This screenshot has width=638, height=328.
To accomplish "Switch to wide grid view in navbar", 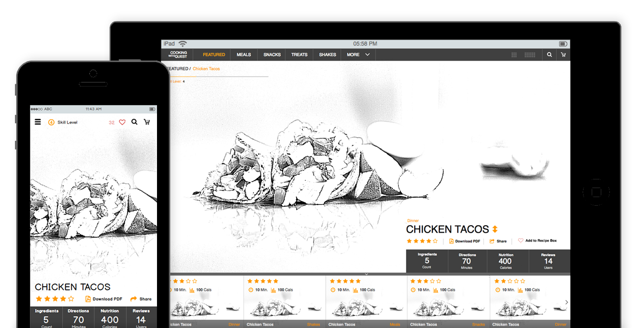I will (530, 55).
